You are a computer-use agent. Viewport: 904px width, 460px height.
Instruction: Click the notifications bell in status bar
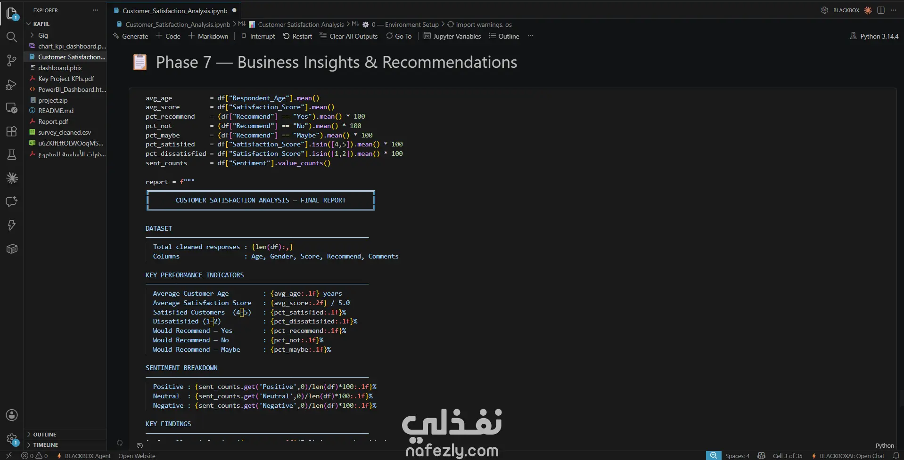coord(896,455)
